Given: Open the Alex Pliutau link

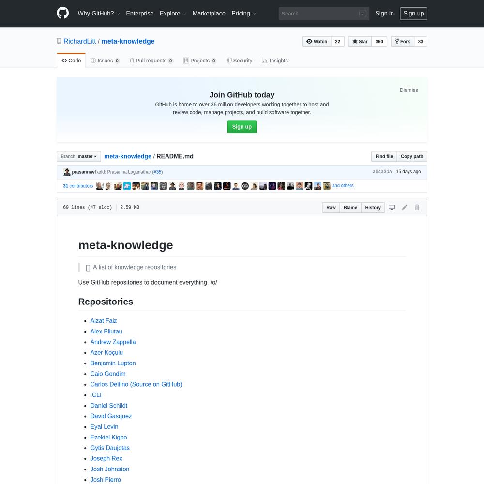Looking at the screenshot, I should click(106, 331).
